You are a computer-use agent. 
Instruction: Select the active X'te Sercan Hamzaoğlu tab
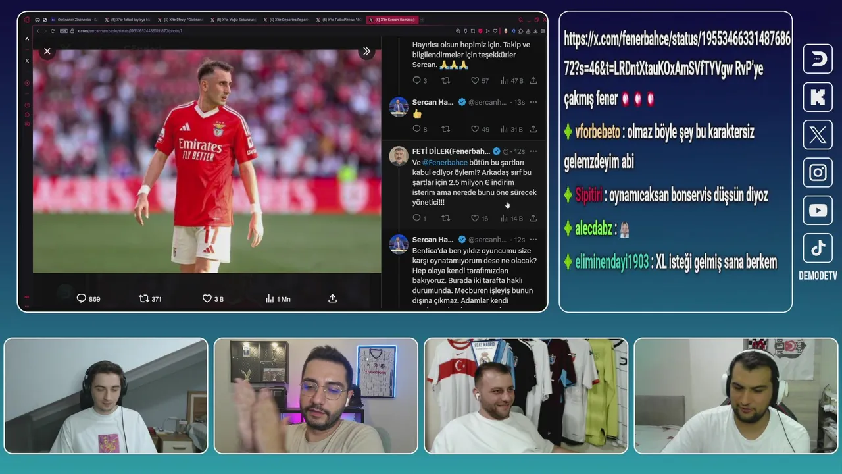click(x=392, y=20)
